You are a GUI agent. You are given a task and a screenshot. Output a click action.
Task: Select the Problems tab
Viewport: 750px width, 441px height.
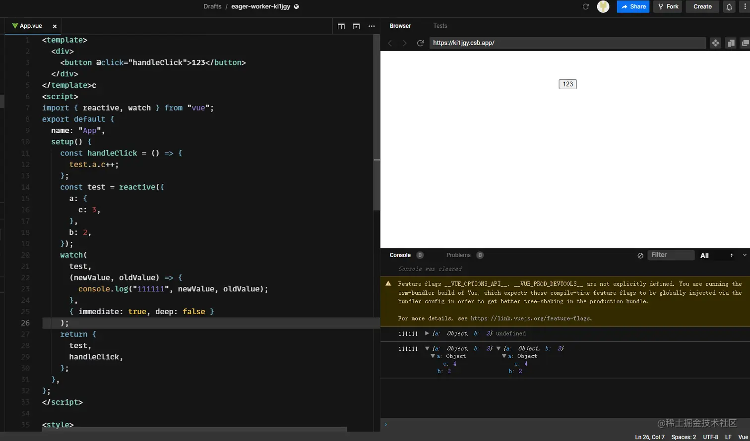tap(458, 255)
